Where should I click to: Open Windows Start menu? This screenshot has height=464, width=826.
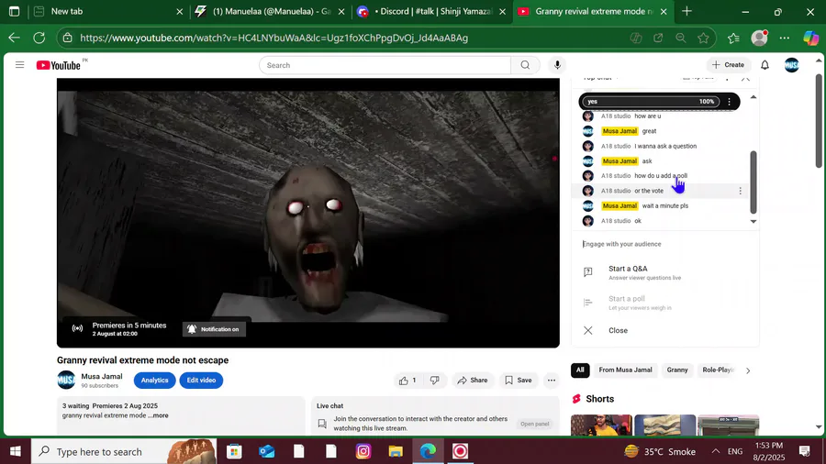[x=16, y=451]
